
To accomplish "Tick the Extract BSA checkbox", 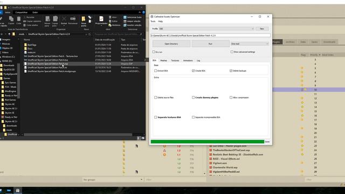I will pyautogui.click(x=156, y=71).
